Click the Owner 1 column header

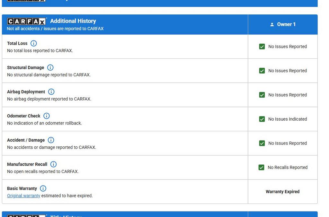[283, 24]
